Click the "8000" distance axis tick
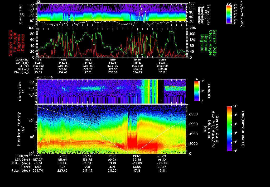The image size is (270, 187). 194,114
